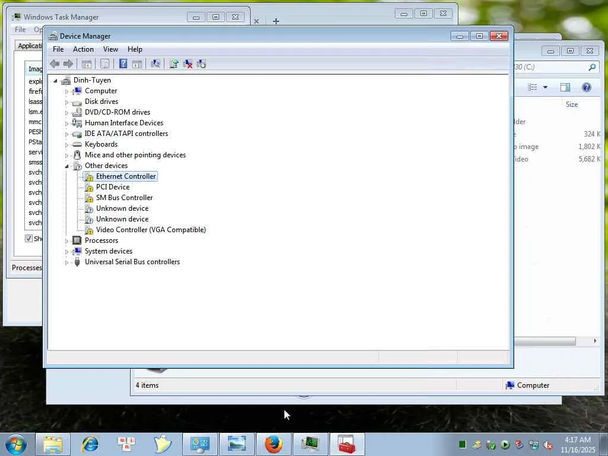Toggle the Show/Hide Action Pane toolbar icon

(137, 64)
